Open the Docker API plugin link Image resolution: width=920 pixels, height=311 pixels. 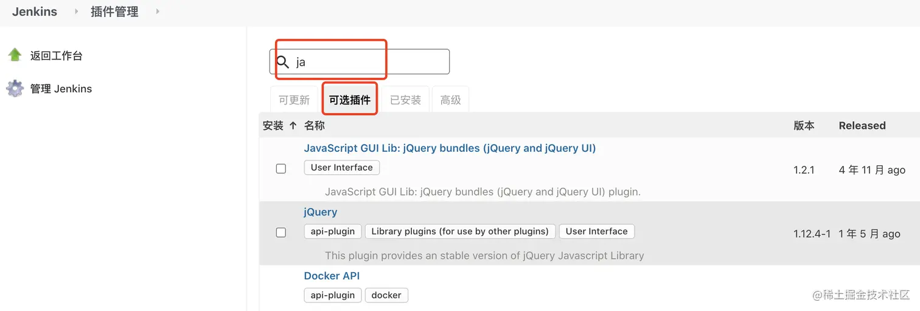coord(332,276)
